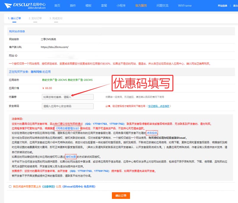Open the 《网络交易管理办法》 link
Screen dimensions: 238x203
tap(68, 129)
